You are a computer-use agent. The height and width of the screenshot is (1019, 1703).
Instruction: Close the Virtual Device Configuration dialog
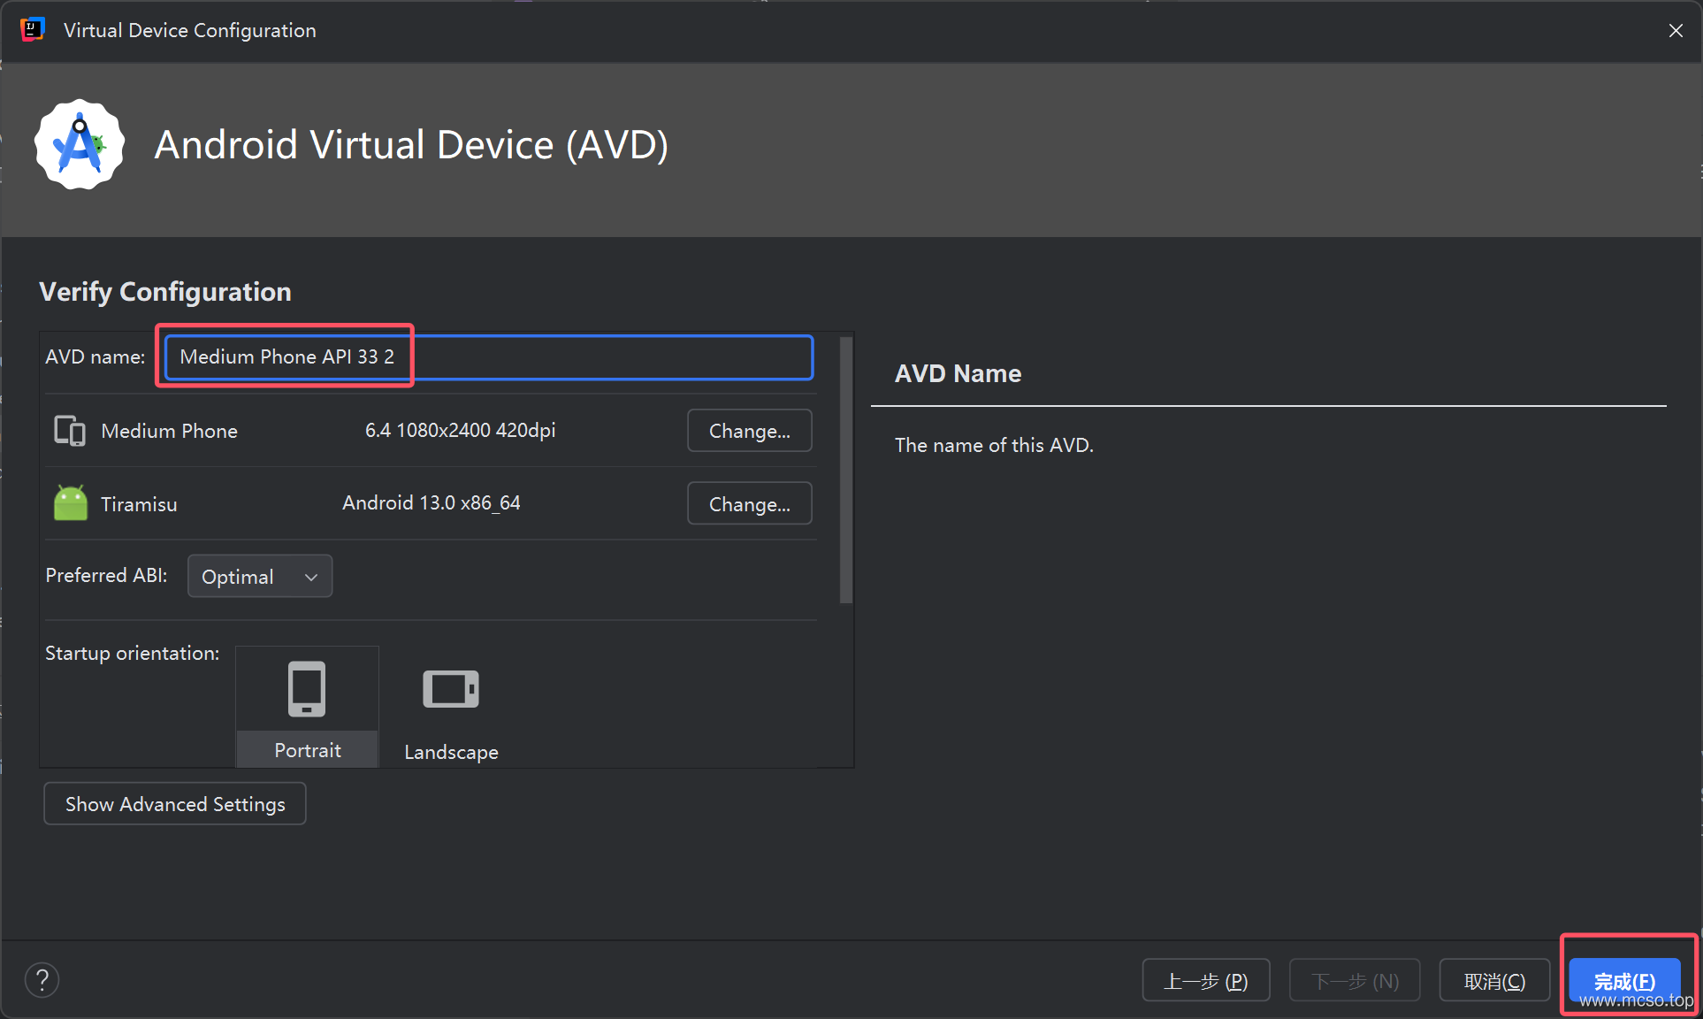coord(1676,30)
